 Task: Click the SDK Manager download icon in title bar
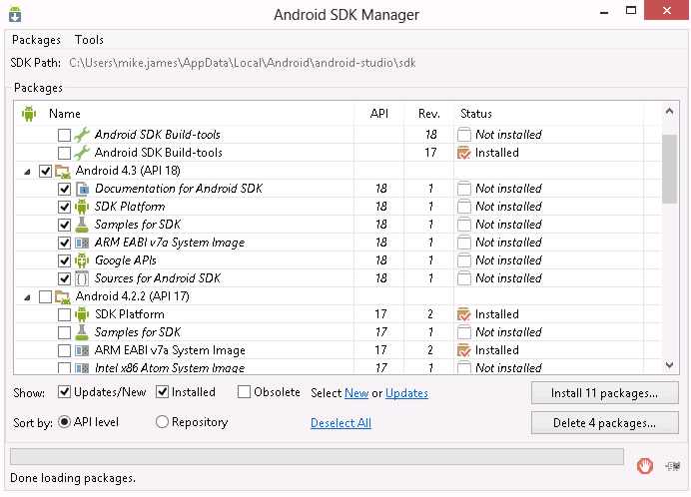point(15,14)
